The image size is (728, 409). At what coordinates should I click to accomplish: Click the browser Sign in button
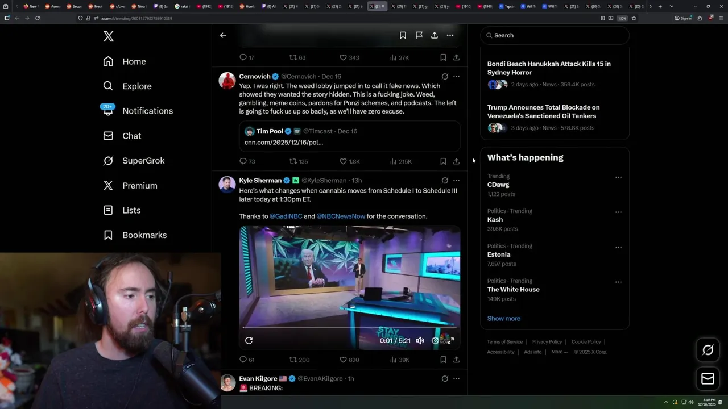(x=683, y=18)
